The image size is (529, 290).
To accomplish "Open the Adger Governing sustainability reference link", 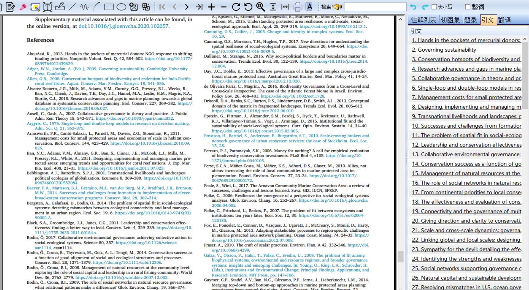I will coord(107,71).
